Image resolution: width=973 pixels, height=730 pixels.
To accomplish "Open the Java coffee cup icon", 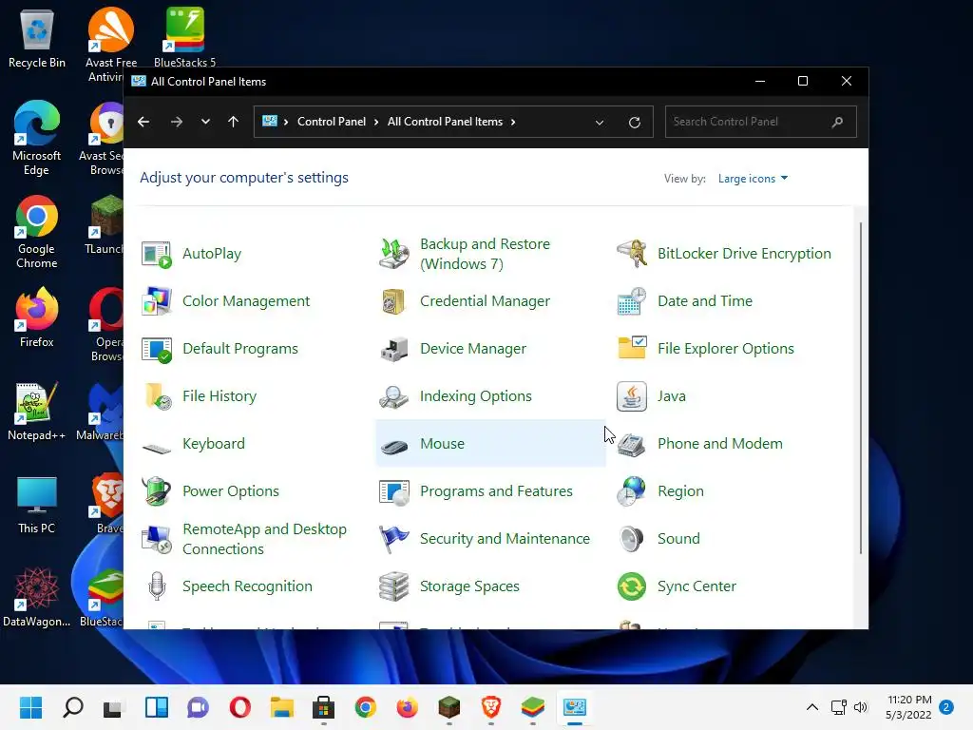I will (x=632, y=396).
